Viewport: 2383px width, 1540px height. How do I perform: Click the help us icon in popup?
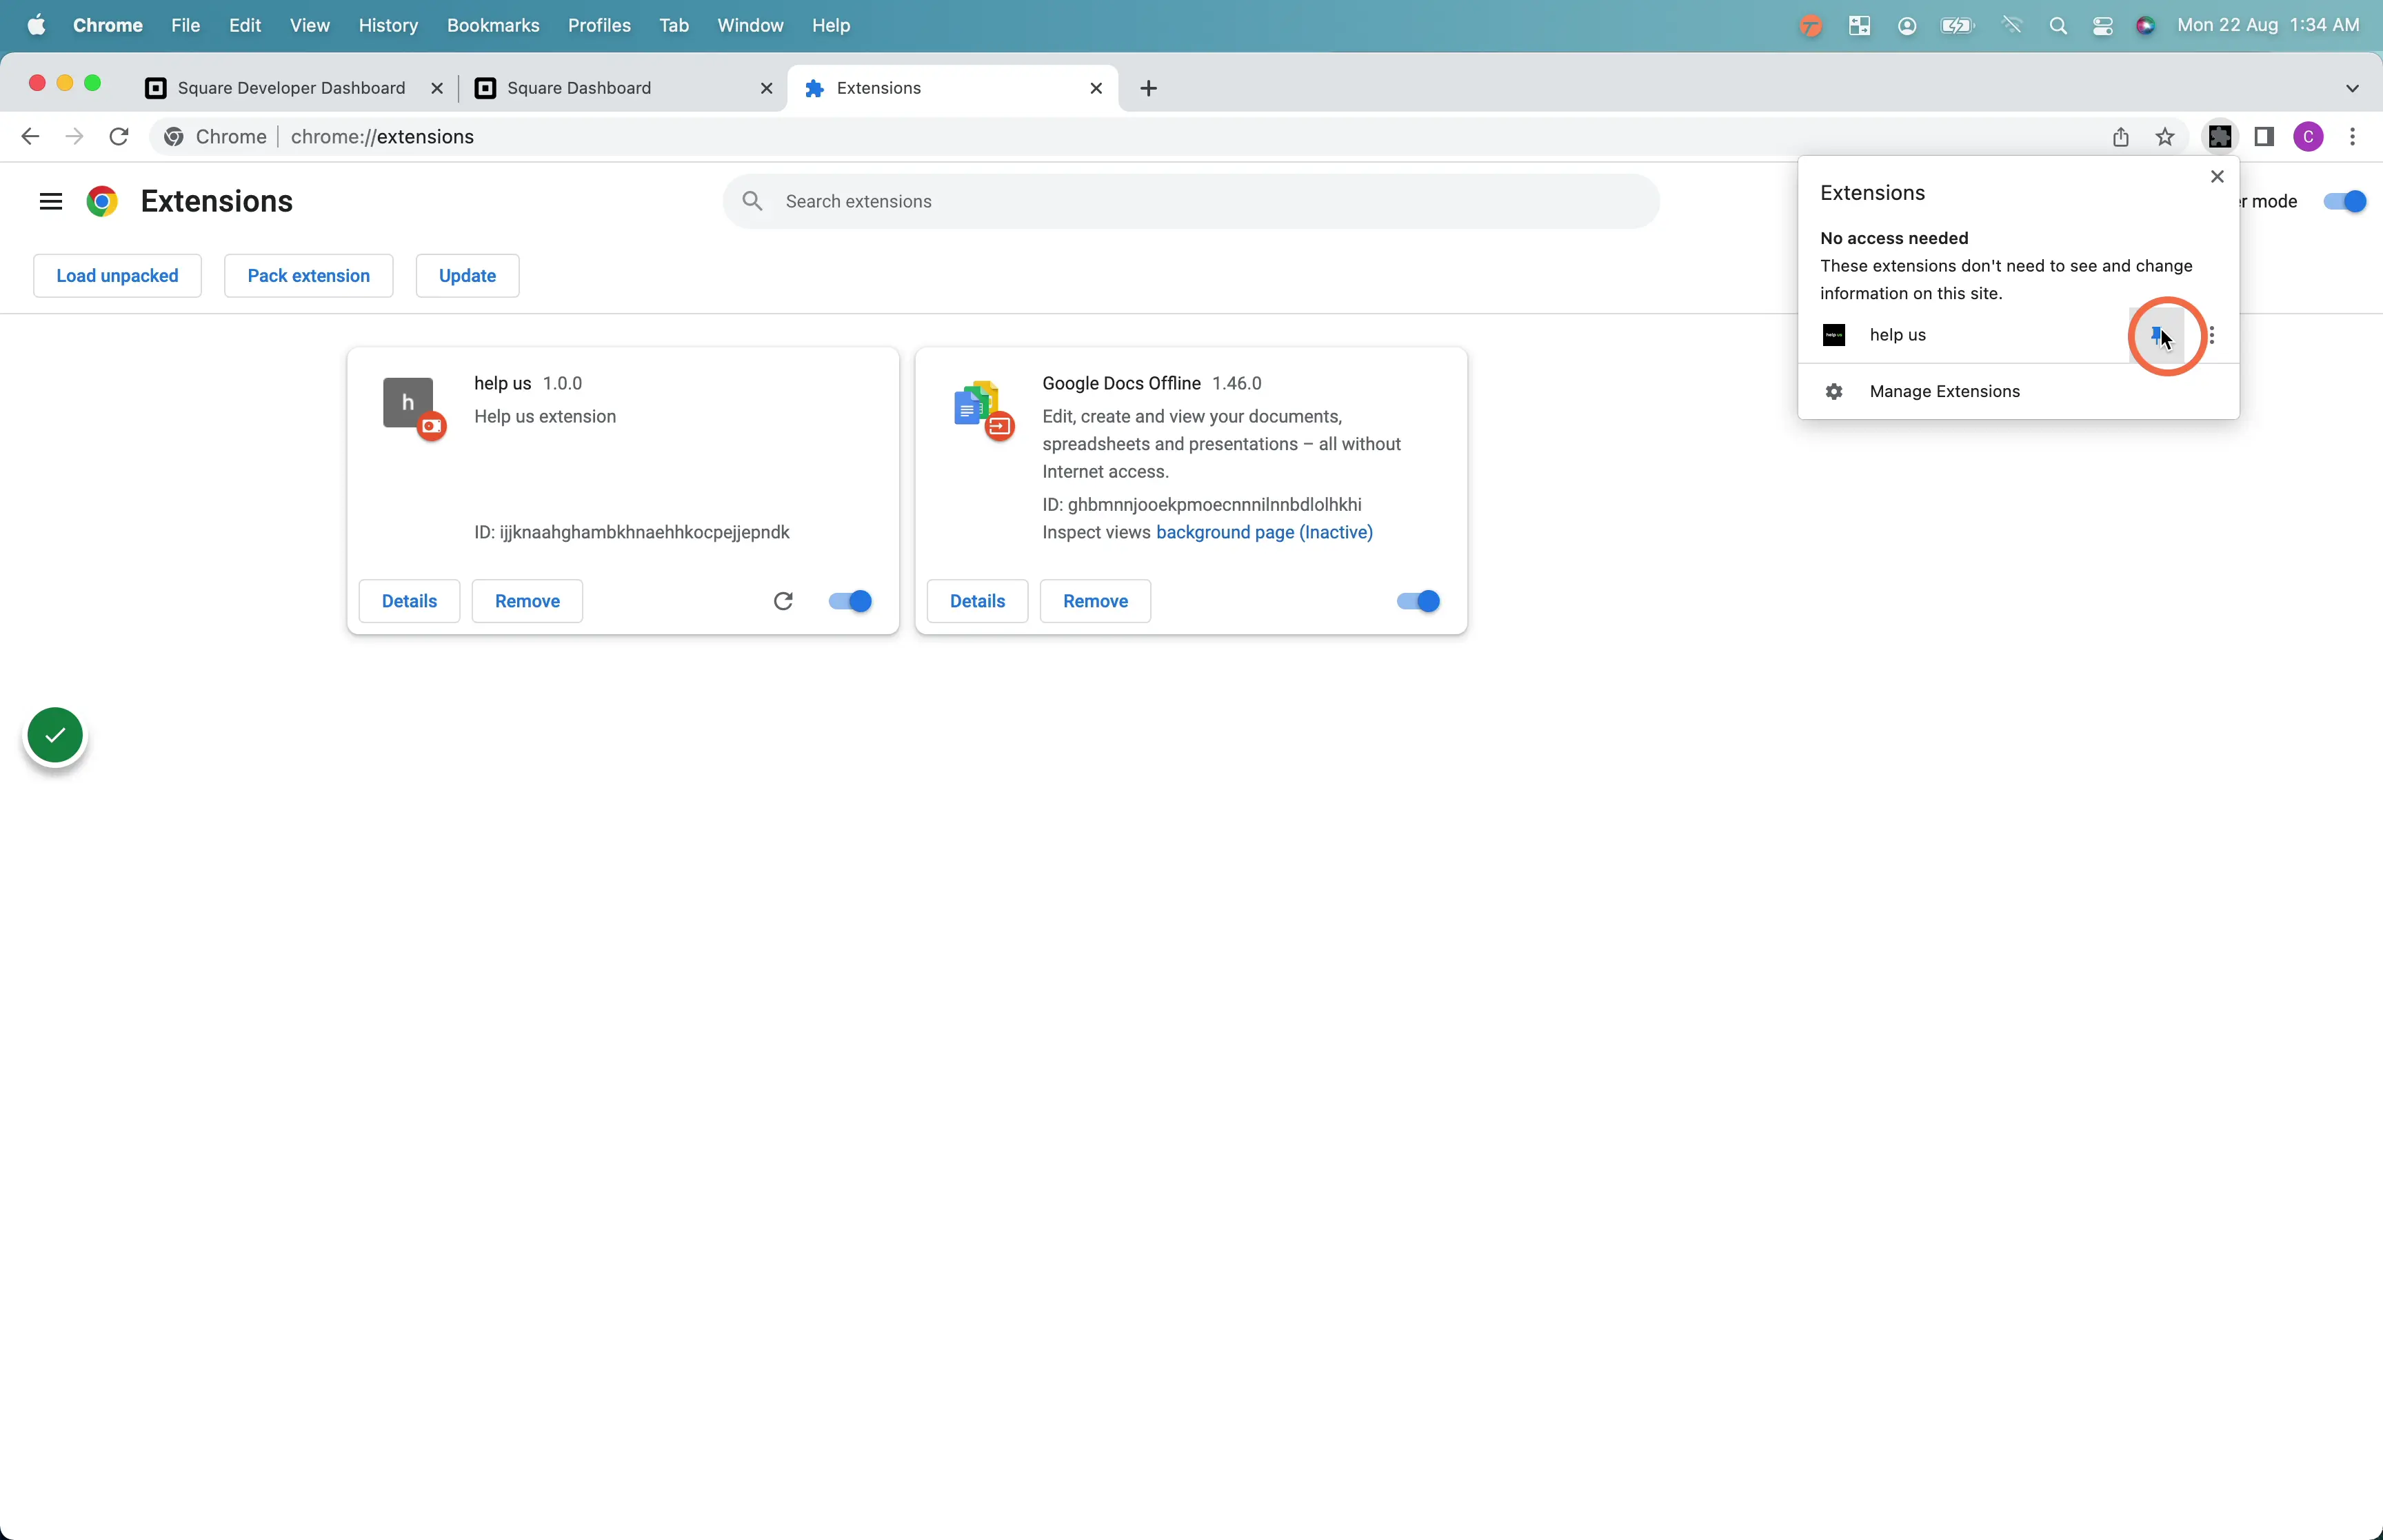coord(1834,335)
